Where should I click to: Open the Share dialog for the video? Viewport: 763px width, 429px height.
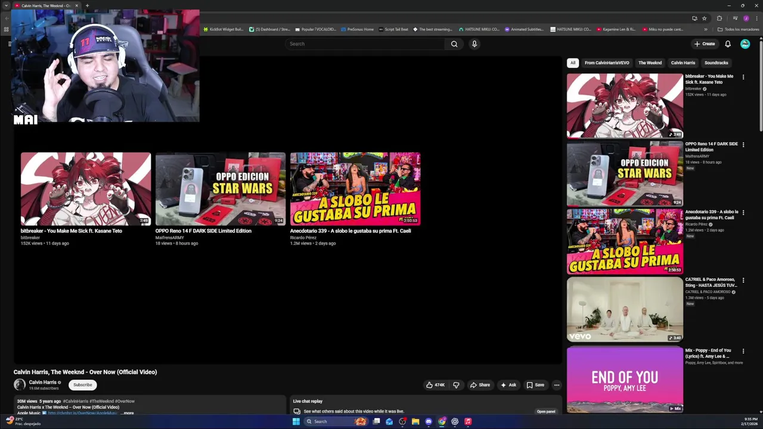(480, 385)
